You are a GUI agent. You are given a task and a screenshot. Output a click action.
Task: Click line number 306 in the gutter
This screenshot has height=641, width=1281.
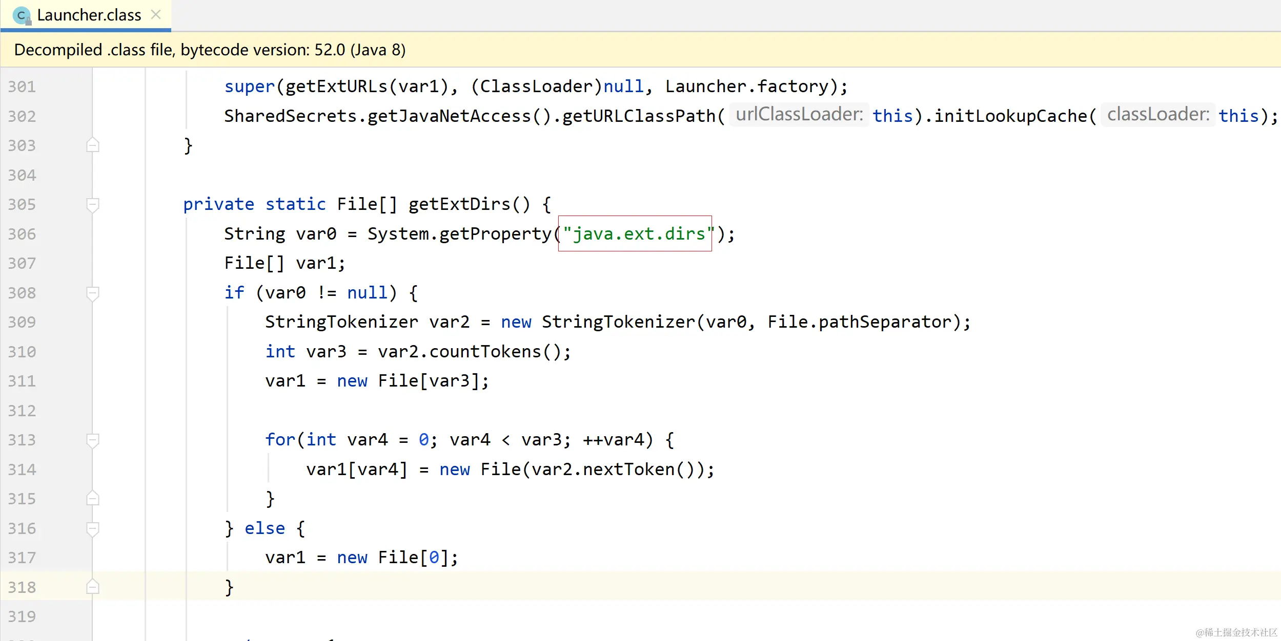coord(22,234)
